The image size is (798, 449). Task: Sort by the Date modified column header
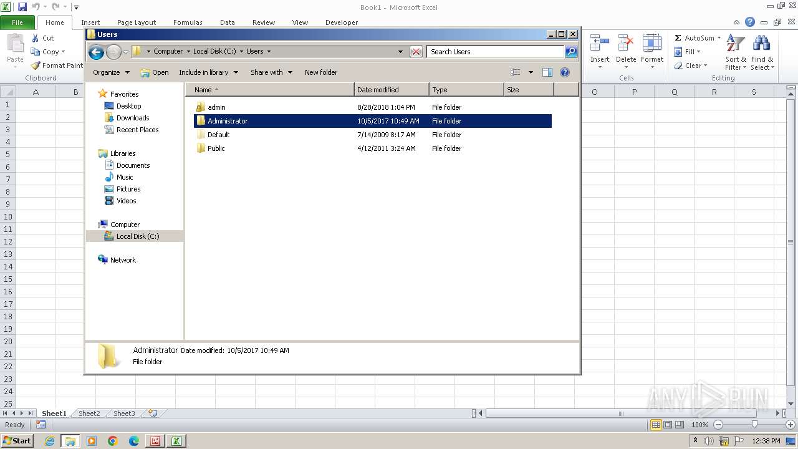tap(392, 90)
